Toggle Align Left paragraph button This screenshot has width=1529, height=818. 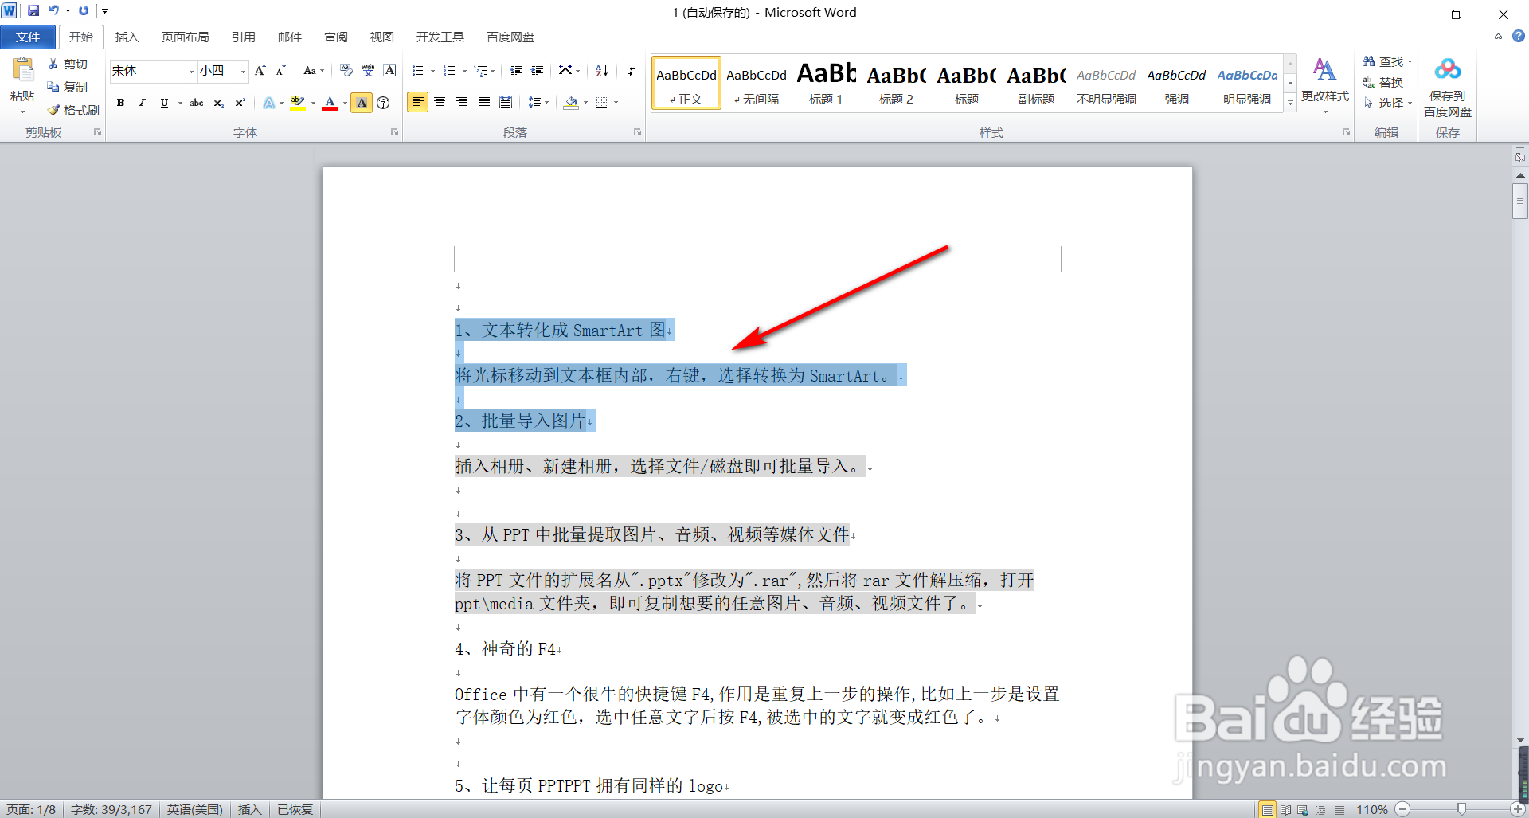417,102
